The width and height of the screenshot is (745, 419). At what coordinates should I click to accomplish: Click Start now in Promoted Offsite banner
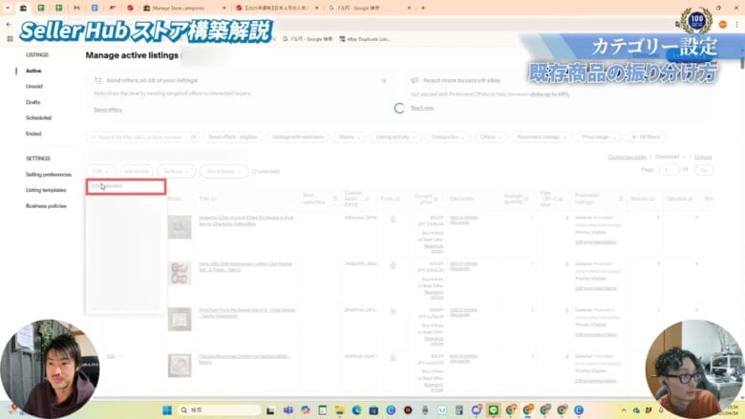(422, 108)
